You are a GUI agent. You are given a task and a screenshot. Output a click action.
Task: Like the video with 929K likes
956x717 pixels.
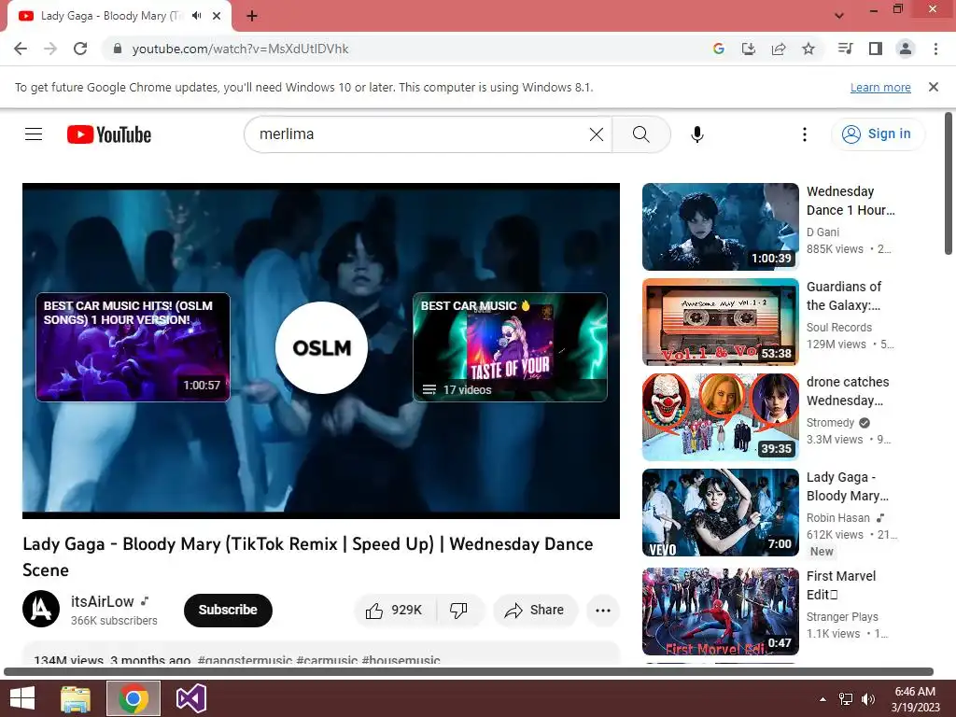point(395,611)
